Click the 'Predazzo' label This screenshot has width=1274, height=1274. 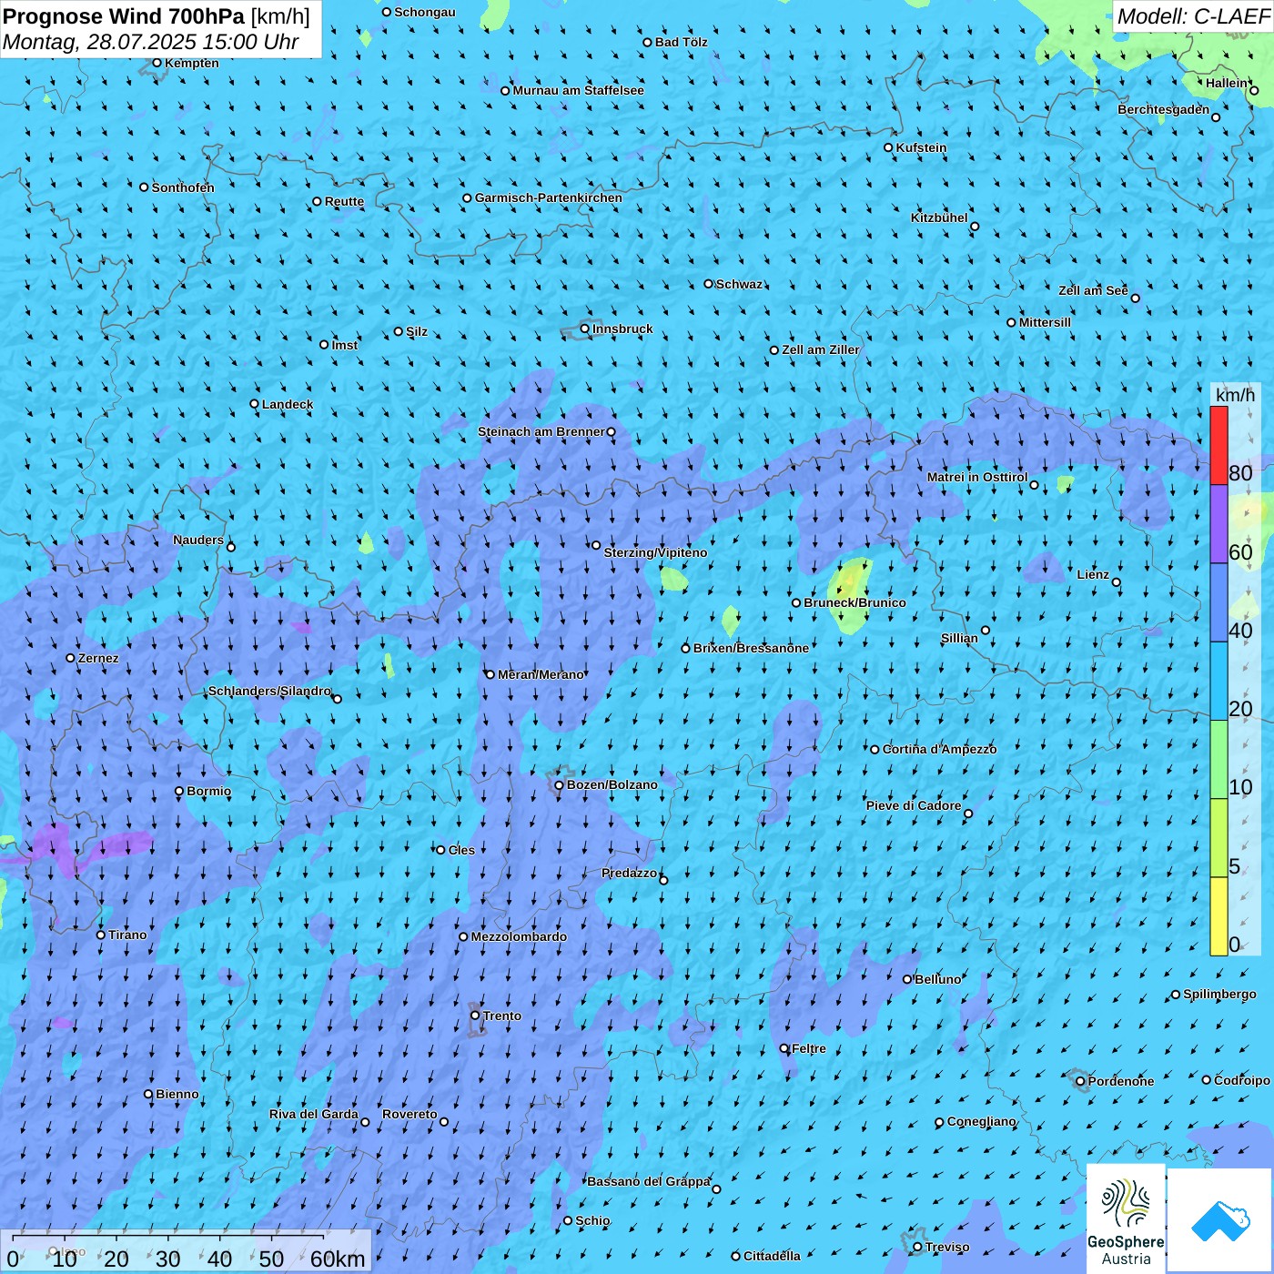coord(630,873)
